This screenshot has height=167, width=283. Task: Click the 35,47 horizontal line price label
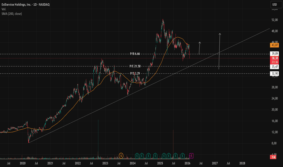pos(274,67)
